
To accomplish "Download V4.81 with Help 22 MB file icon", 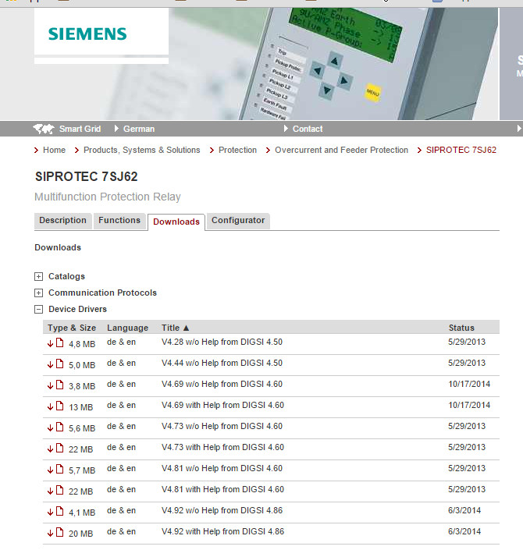I will 60,490.
